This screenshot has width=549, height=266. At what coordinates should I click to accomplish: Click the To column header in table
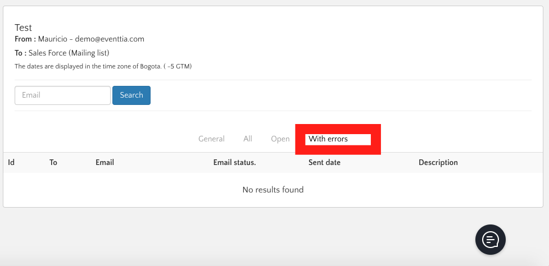point(53,163)
